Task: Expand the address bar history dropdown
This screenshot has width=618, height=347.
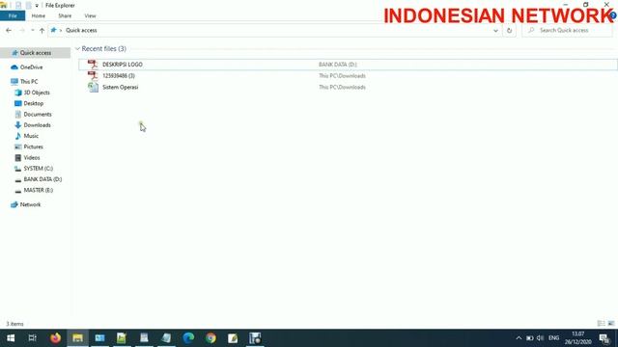Action: point(495,30)
